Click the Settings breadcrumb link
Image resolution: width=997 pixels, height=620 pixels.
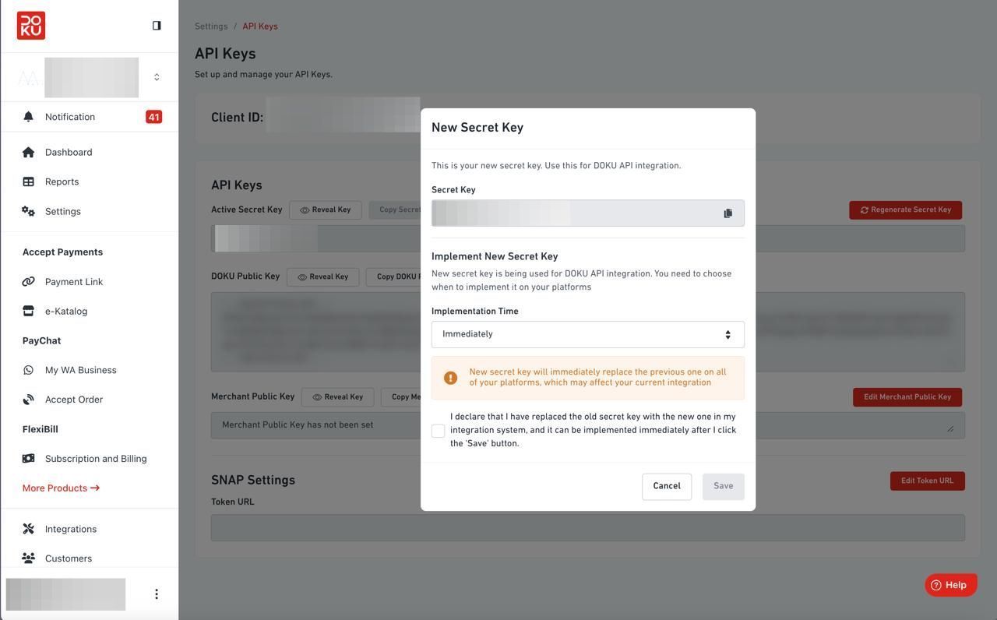pyautogui.click(x=211, y=26)
